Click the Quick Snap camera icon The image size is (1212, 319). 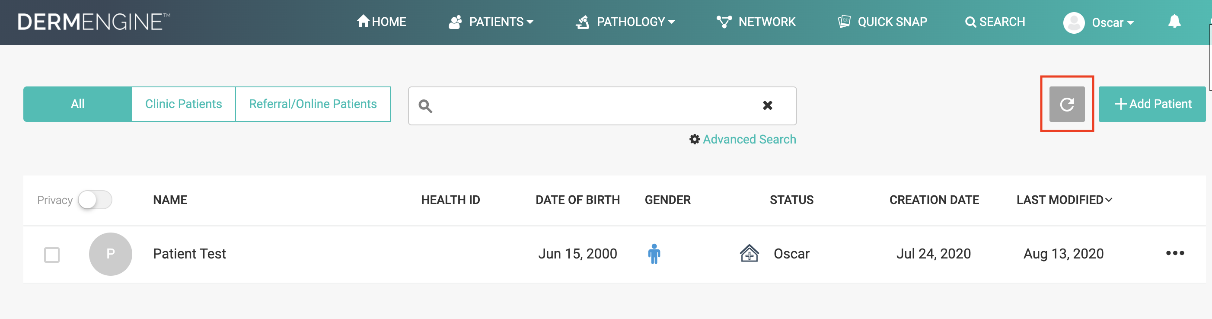coord(844,22)
